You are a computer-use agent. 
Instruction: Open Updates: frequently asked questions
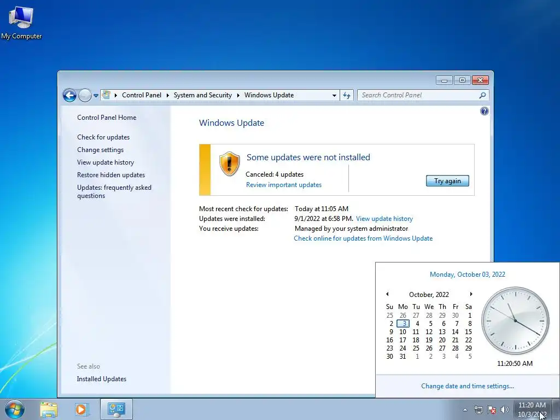tap(114, 191)
